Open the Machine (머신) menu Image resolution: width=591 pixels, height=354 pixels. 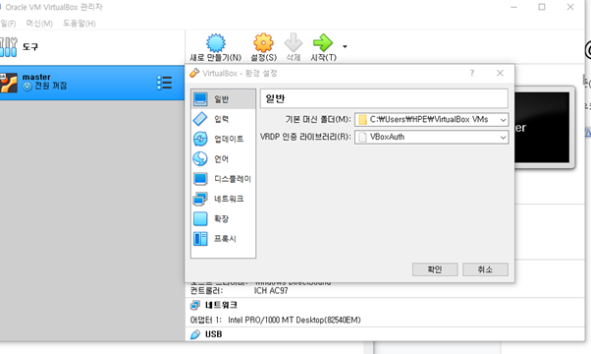39,24
